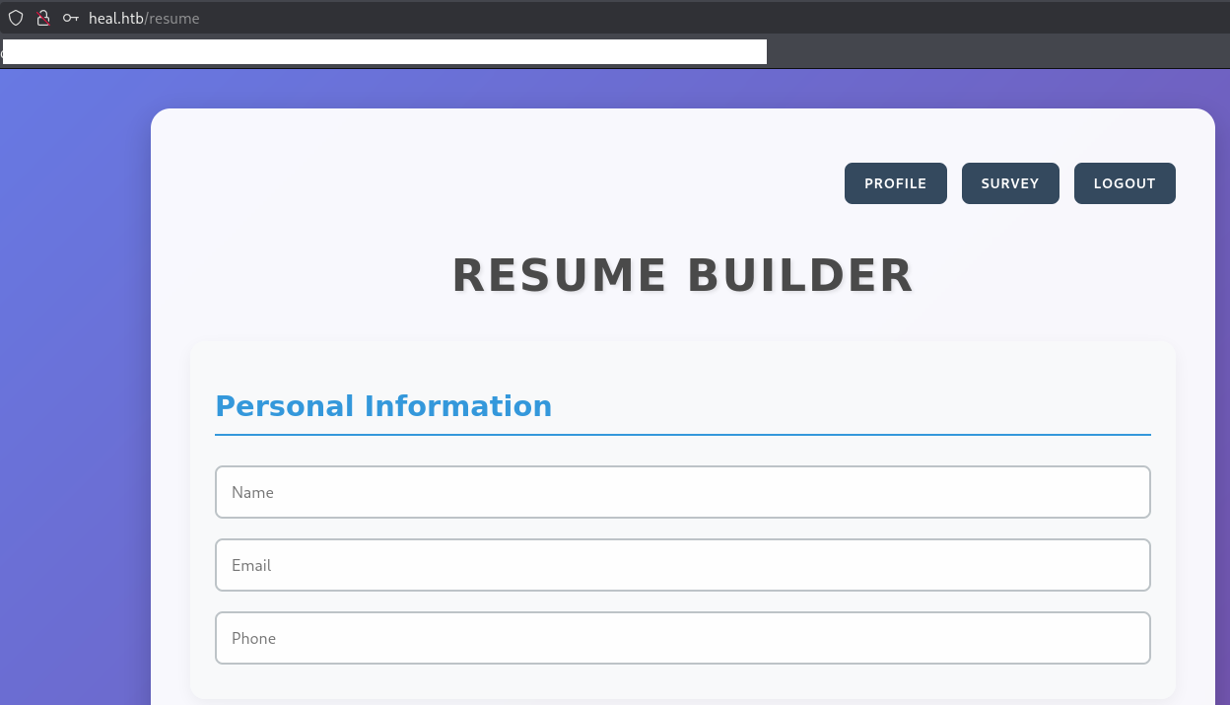Image resolution: width=1230 pixels, height=705 pixels.
Task: Click into the Email field
Action: click(682, 565)
